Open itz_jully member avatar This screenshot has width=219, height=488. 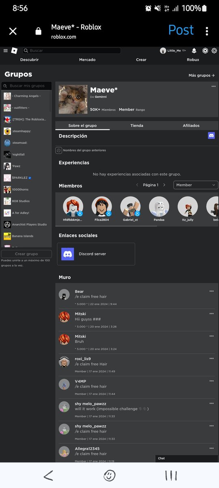(188, 207)
